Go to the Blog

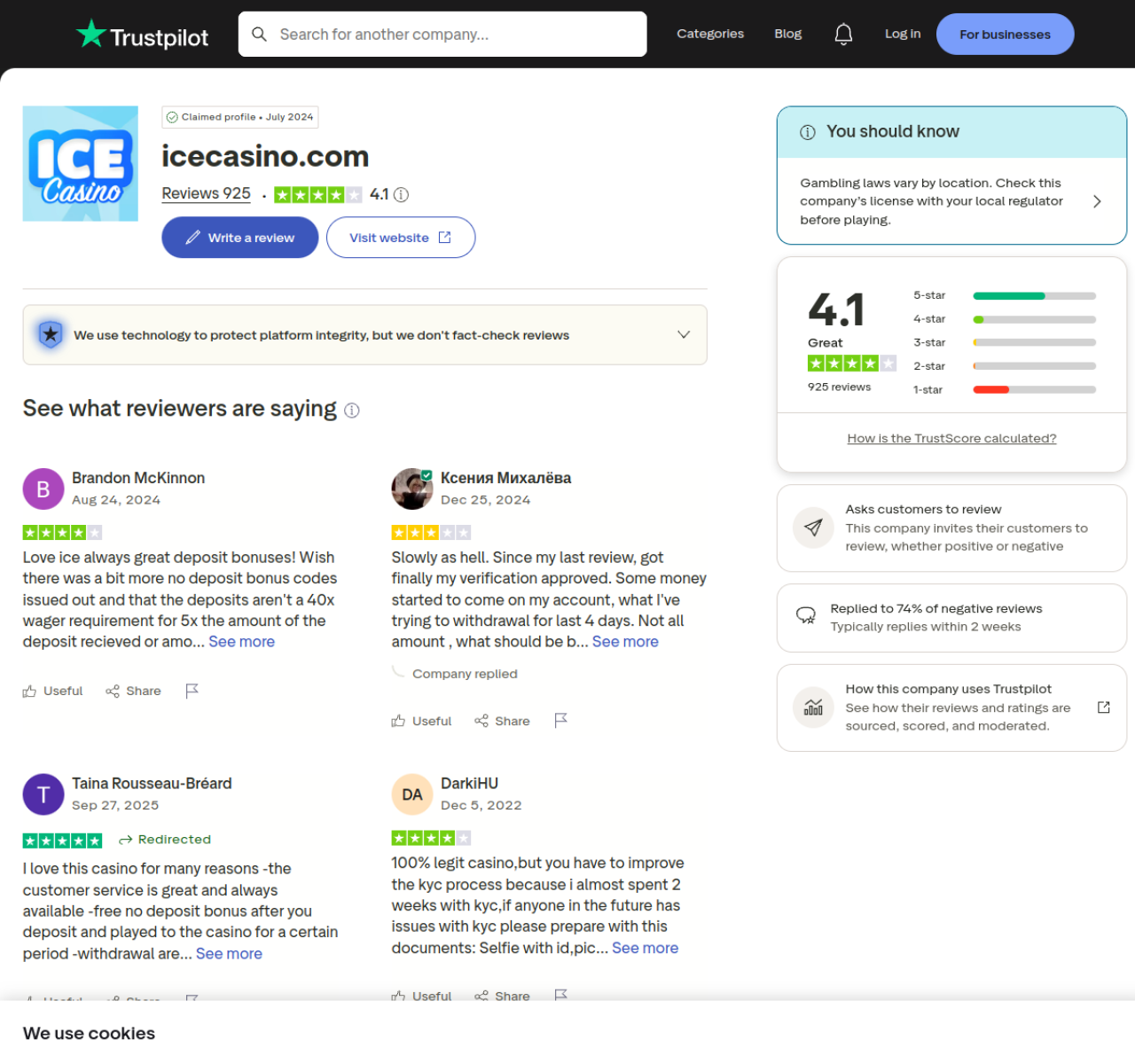tap(788, 34)
